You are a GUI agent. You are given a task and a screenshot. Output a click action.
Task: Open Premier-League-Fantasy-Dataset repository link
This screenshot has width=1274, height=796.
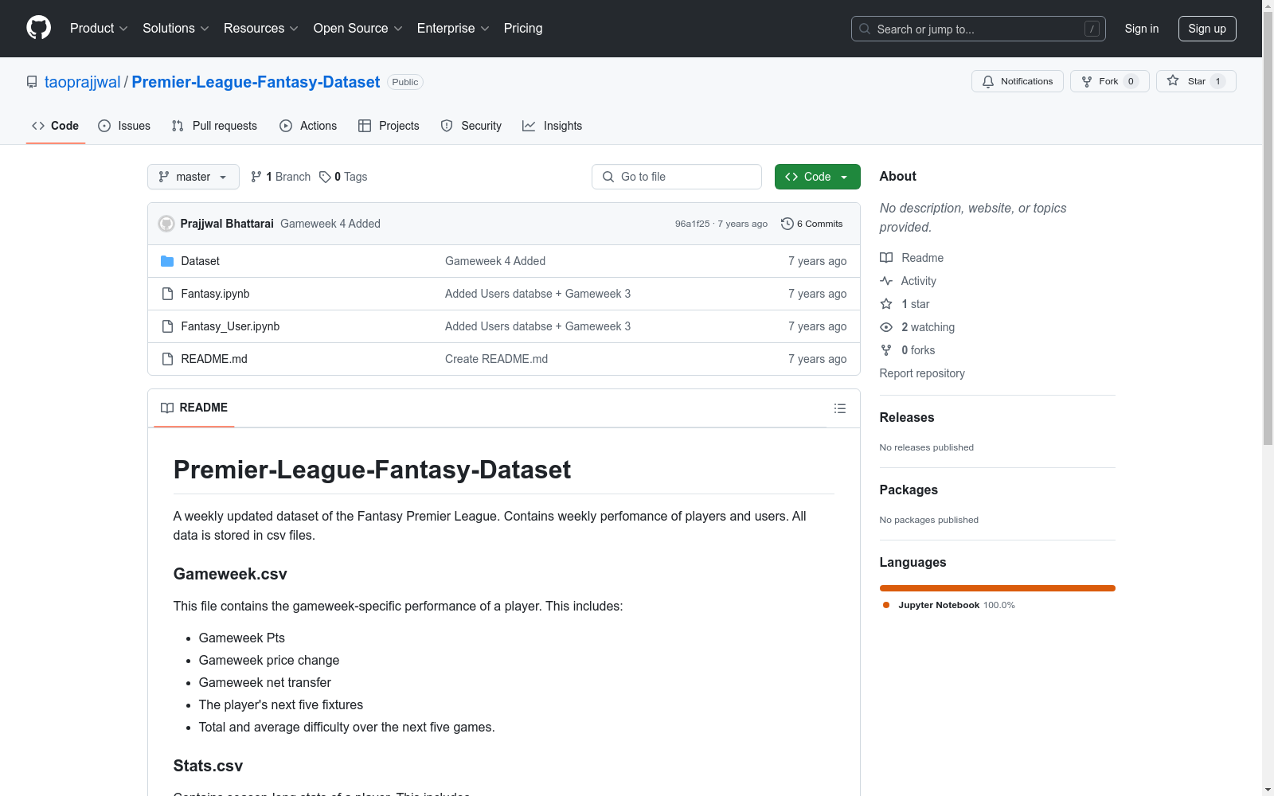[x=256, y=82]
